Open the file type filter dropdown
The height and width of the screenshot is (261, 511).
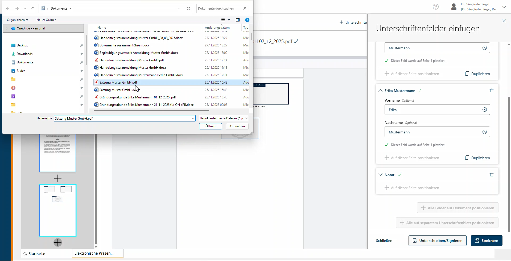(224, 118)
